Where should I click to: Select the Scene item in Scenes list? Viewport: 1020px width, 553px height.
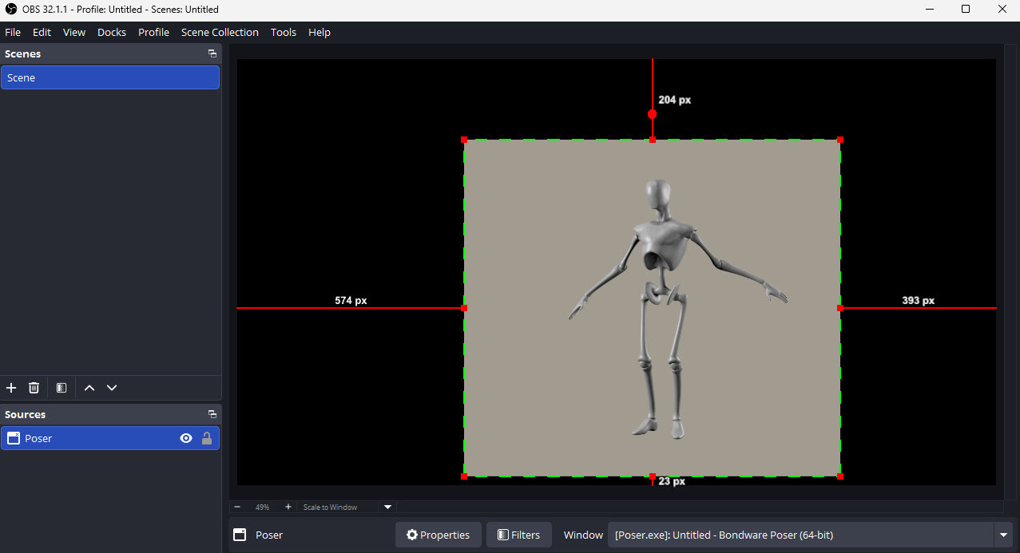(x=110, y=77)
